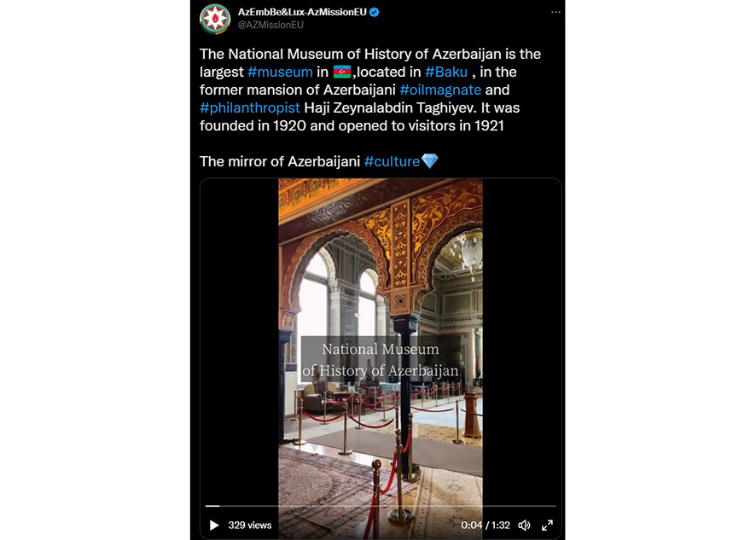Screen dimensions: 756x540
Task: Open the three-dot more options menu
Action: (x=556, y=12)
